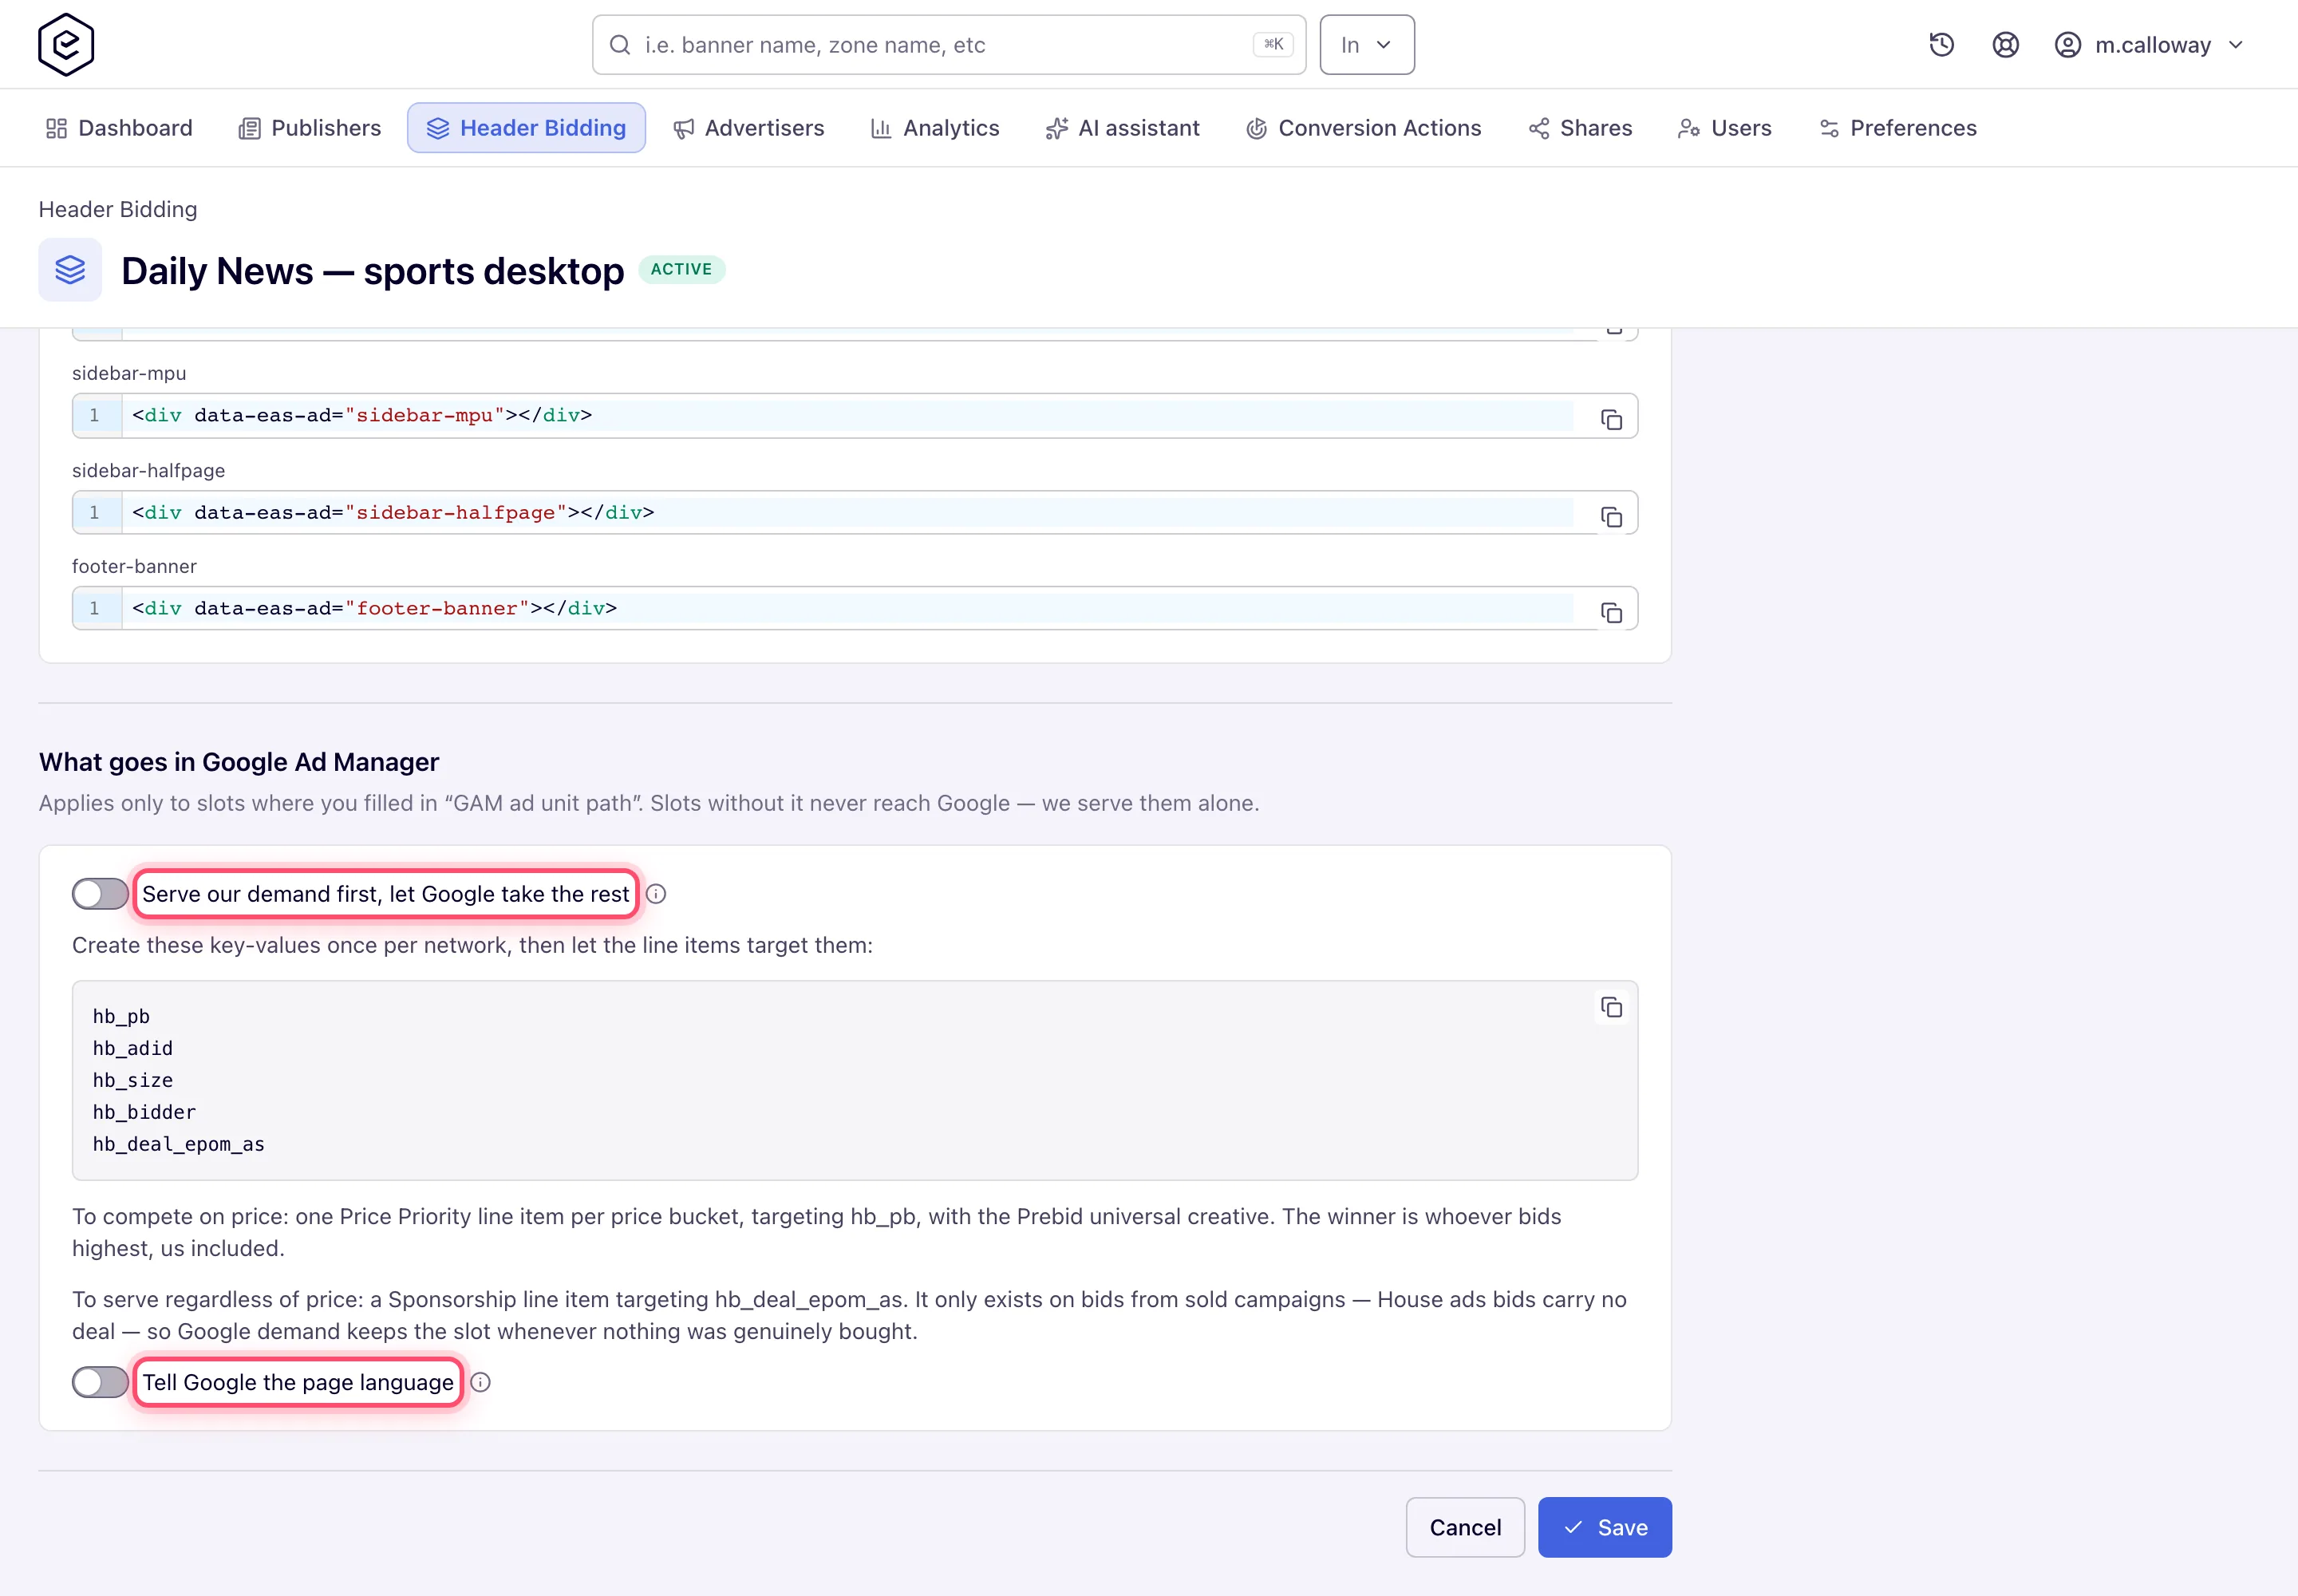Copy the footer-banner code snippet
The width and height of the screenshot is (2298, 1596).
[x=1611, y=613]
